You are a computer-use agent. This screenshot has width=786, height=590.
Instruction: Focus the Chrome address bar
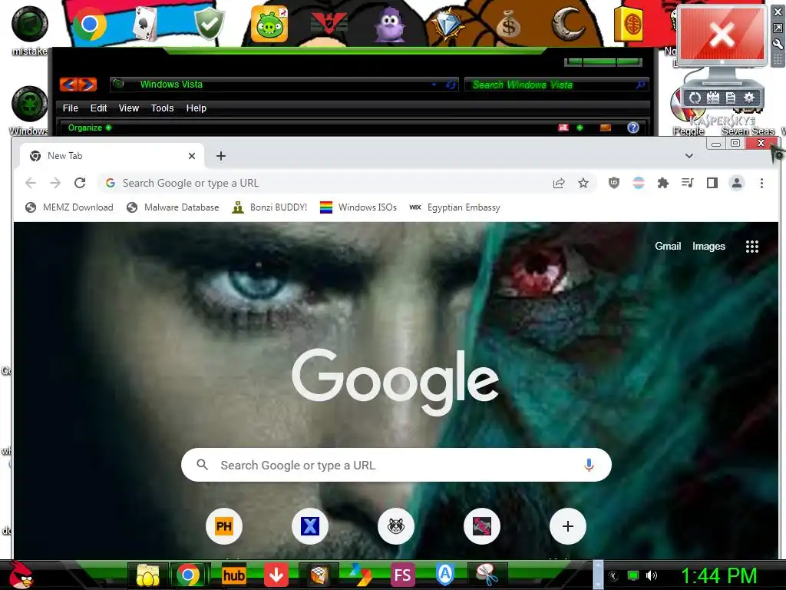coord(325,183)
